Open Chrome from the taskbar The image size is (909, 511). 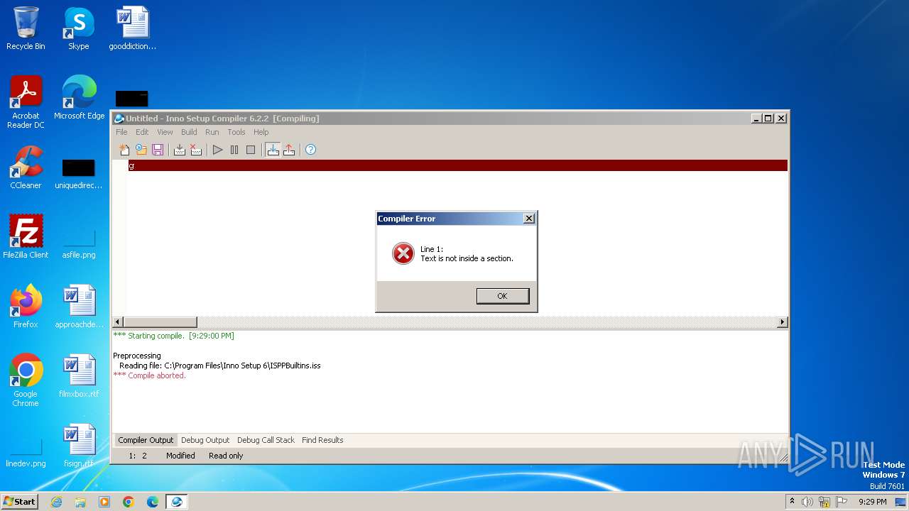[x=129, y=502]
